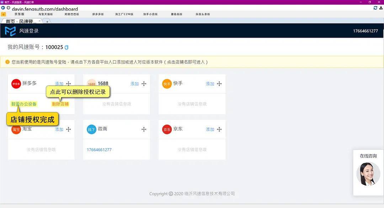Click 添加 on the 淘宝 card
The width and height of the screenshot is (384, 208).
click(x=59, y=129)
